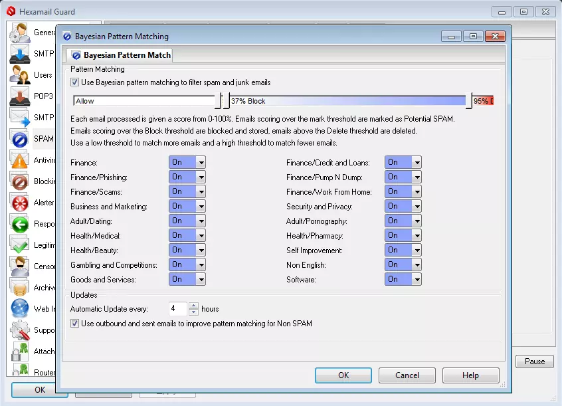Open the Blocking sidebar icon
Image resolution: width=562 pixels, height=406 pixels.
point(20,181)
